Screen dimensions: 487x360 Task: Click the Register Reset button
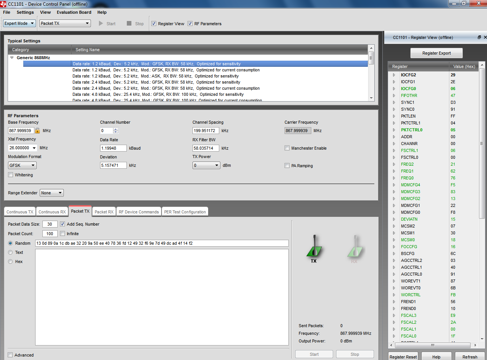[x=403, y=357]
